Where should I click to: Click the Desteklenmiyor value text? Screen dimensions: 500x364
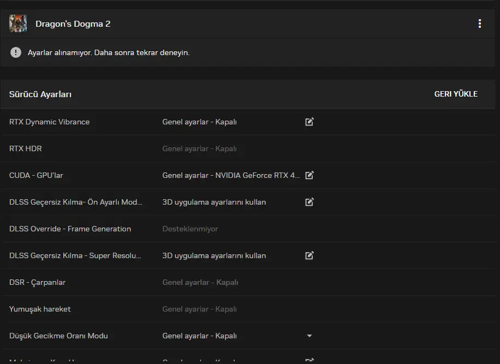190,229
